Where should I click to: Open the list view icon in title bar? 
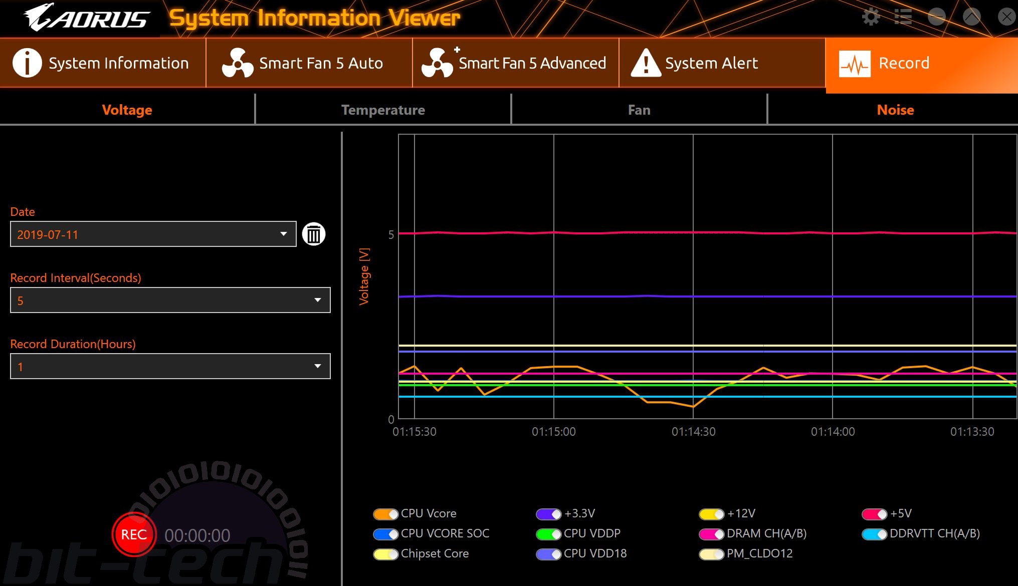[903, 17]
